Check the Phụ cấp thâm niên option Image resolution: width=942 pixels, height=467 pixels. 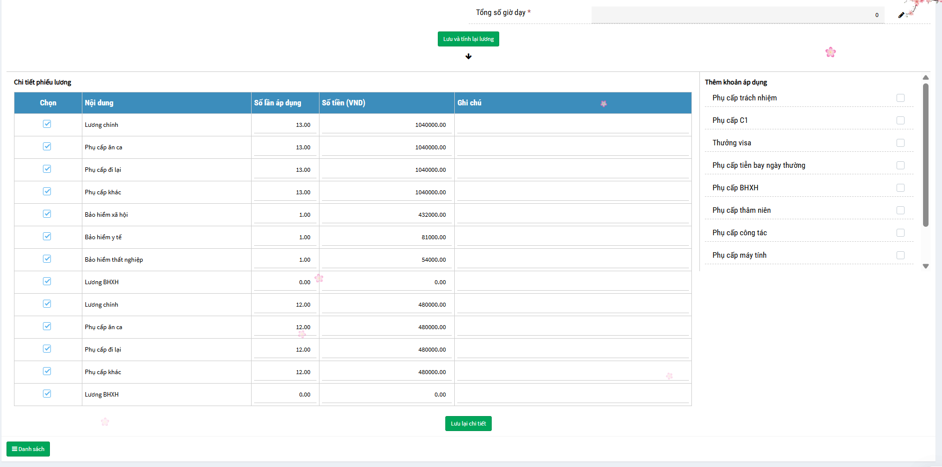click(x=900, y=210)
